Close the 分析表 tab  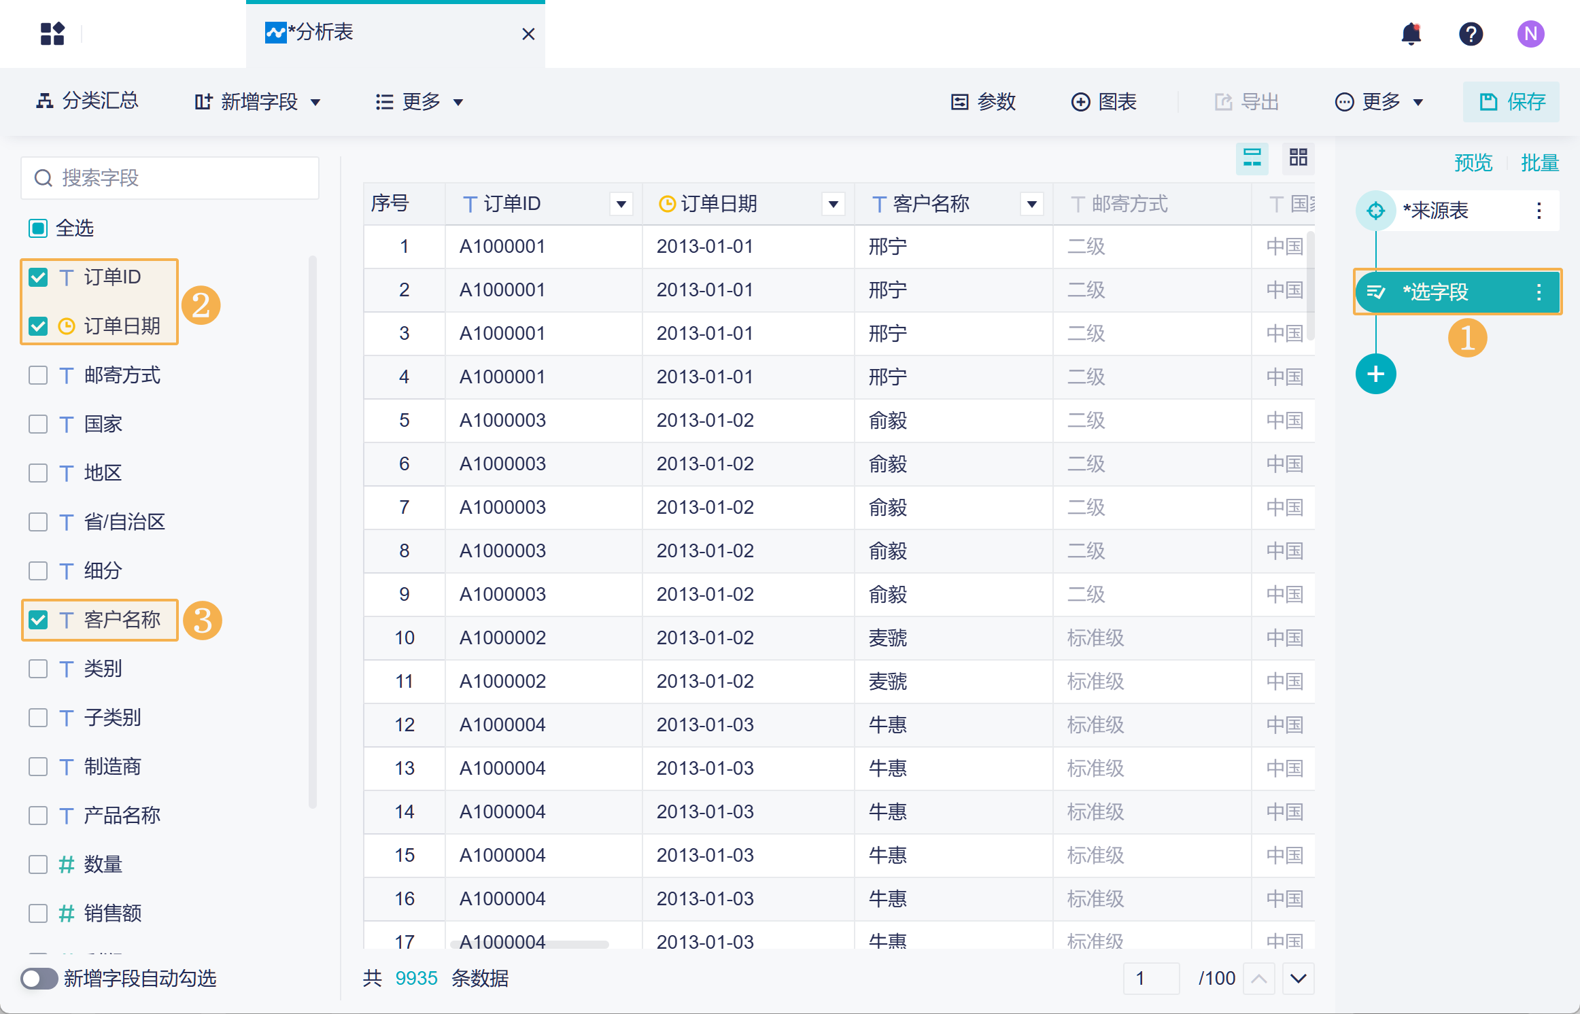click(x=528, y=34)
